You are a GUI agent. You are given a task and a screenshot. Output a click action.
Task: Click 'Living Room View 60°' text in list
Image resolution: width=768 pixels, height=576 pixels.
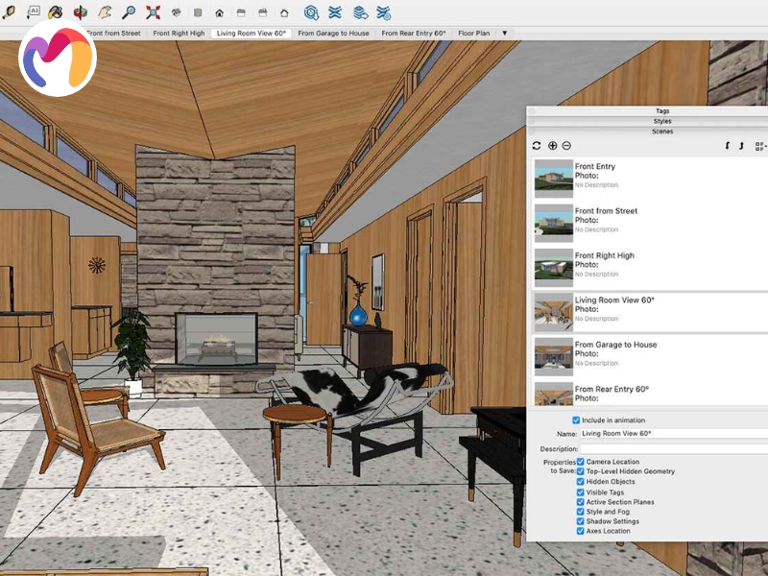click(614, 300)
